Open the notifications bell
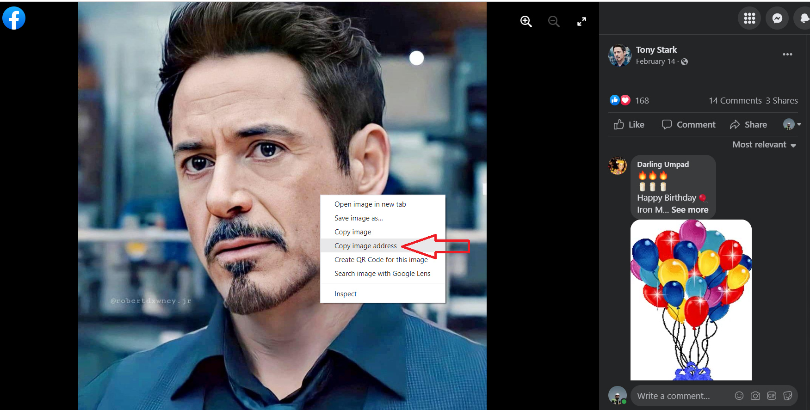The width and height of the screenshot is (810, 410). (x=804, y=18)
